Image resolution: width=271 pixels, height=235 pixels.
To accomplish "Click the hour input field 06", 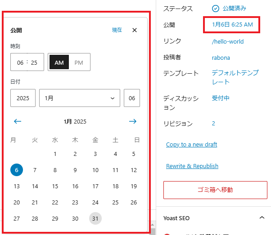I will click(20, 62).
